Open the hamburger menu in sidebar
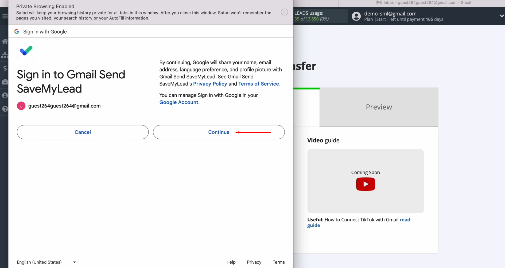This screenshot has width=505, height=268. 5,16
